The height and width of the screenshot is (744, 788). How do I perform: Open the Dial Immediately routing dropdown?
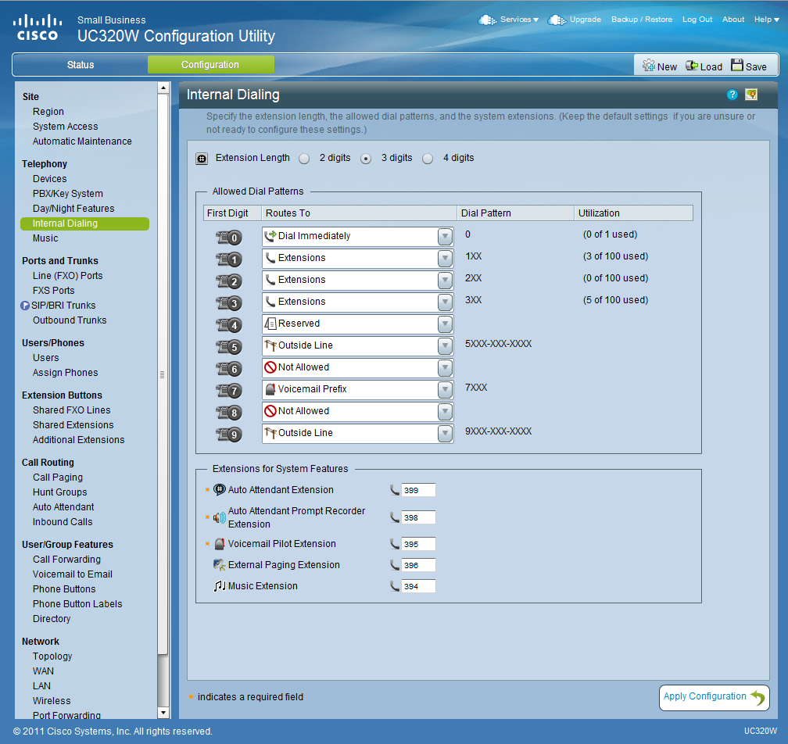[444, 237]
